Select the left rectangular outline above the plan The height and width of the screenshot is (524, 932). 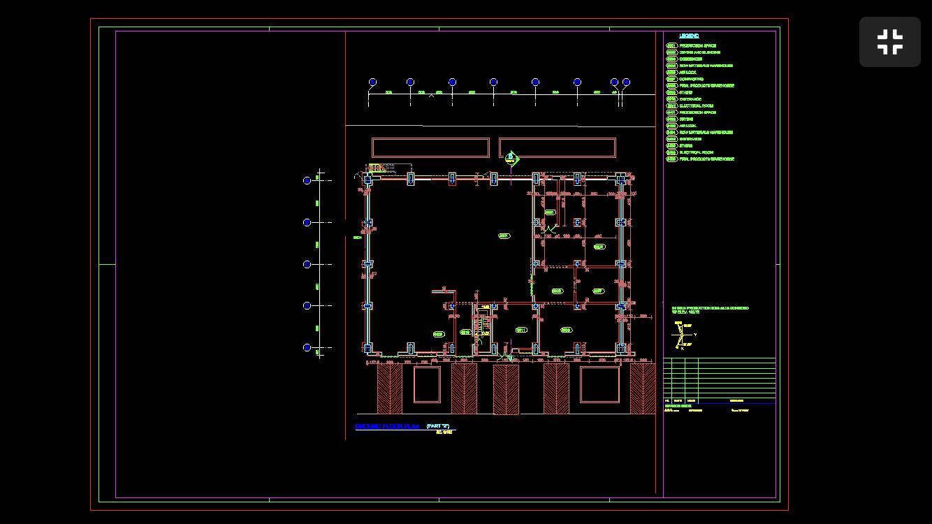click(430, 147)
